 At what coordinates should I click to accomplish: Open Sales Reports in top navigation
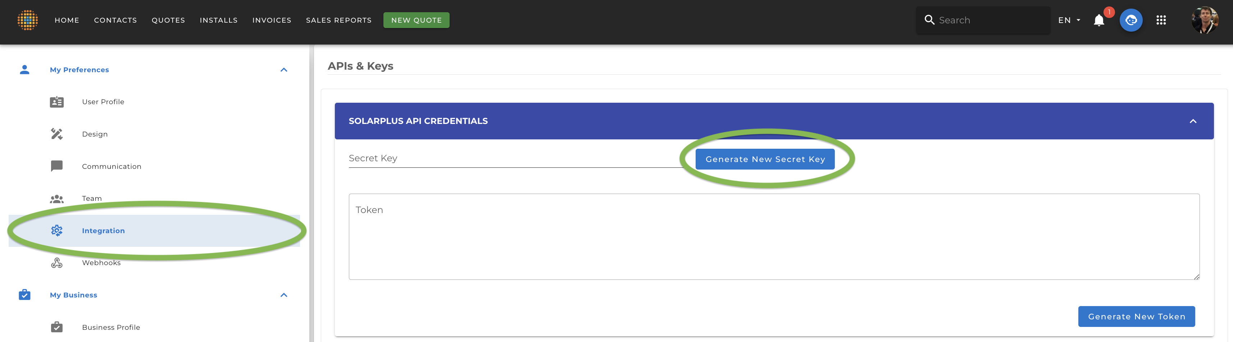pyautogui.click(x=339, y=20)
